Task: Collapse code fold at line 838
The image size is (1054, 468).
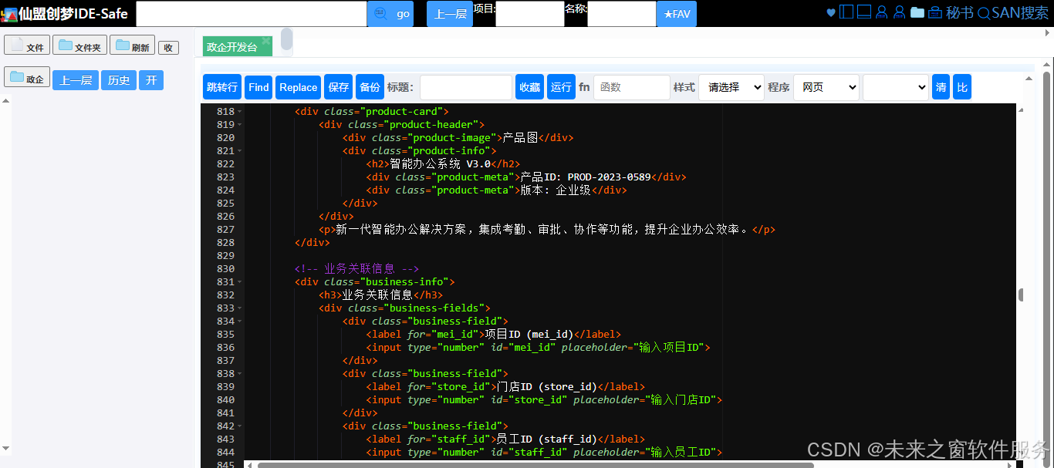Action: [239, 374]
